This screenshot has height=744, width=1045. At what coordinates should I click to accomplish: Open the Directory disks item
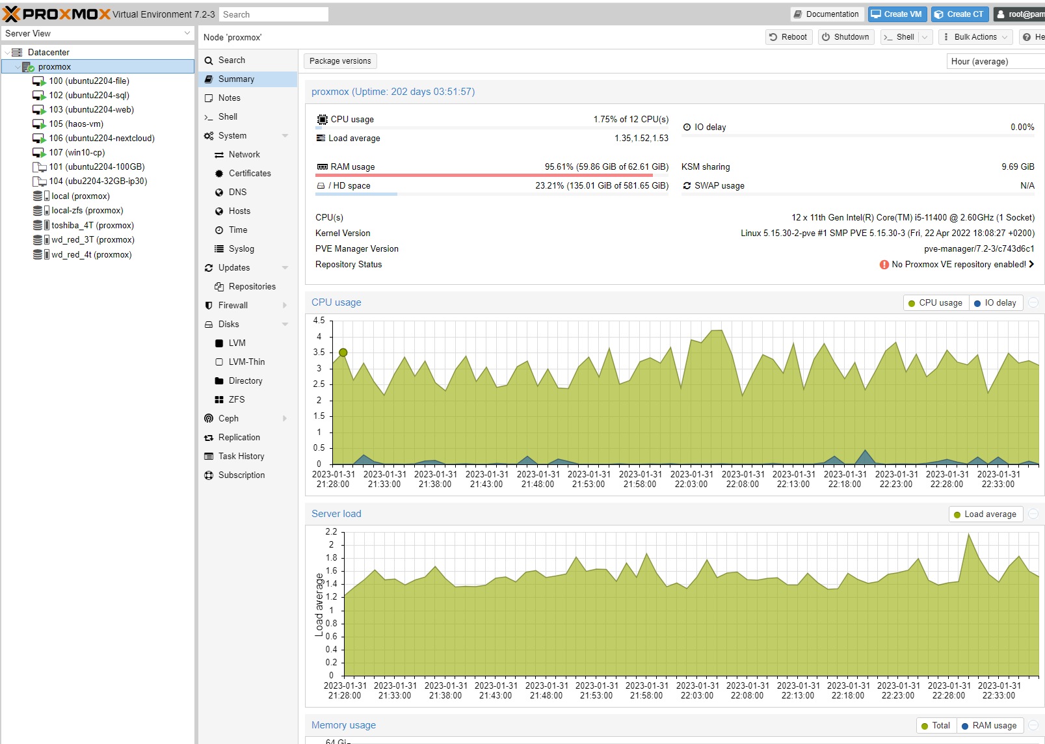[248, 381]
